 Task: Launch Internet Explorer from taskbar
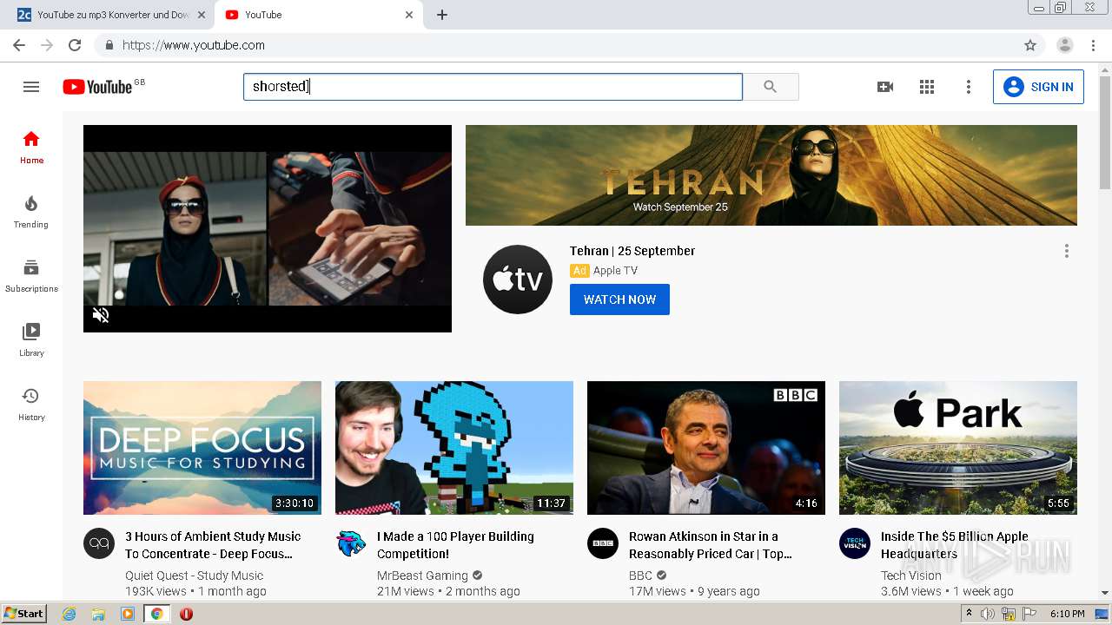coord(69,614)
